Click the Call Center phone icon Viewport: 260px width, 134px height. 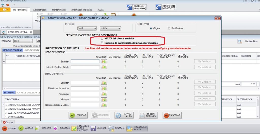(129, 7)
